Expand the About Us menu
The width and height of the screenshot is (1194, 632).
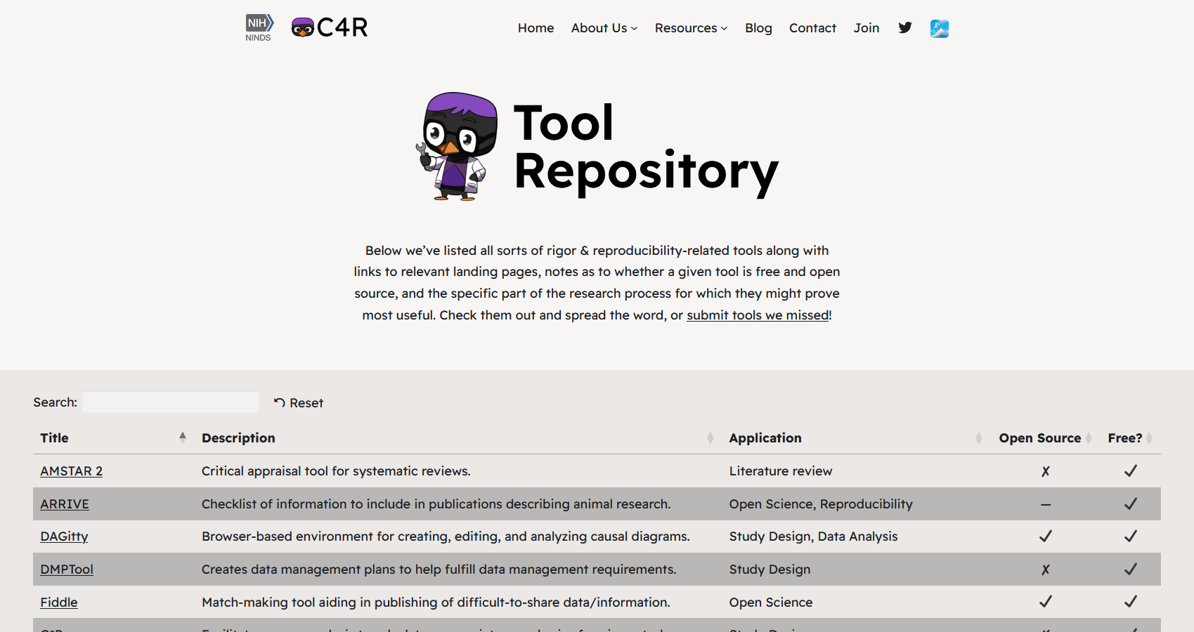(x=604, y=28)
